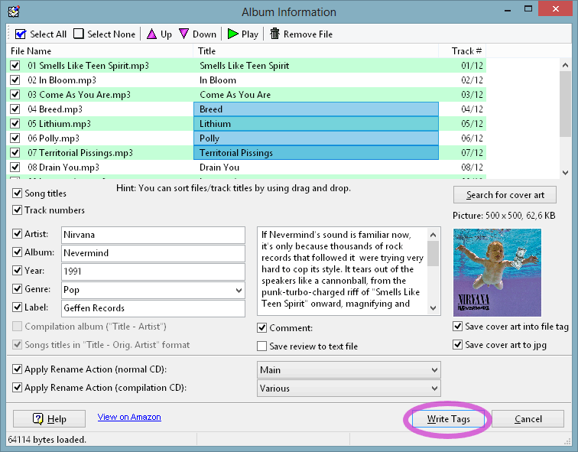
Task: Click the Album field containing Nevermind
Action: tap(153, 253)
